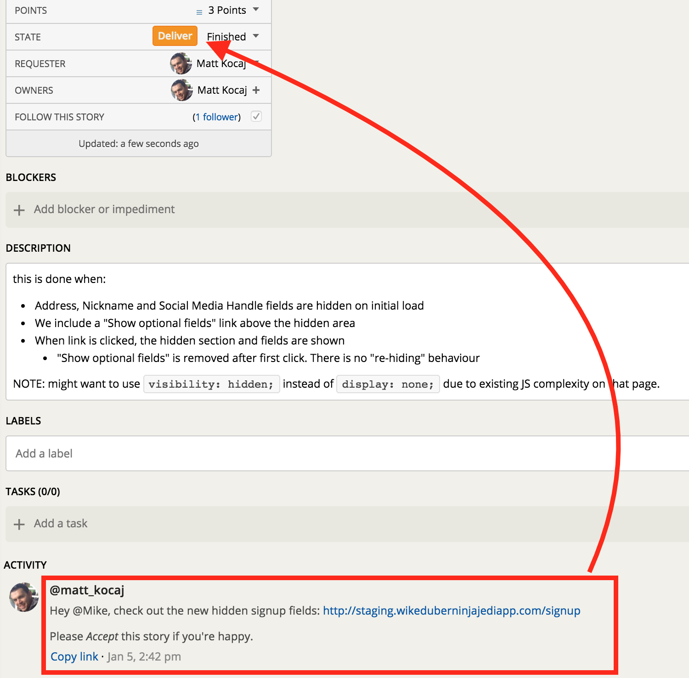Click the plus icon to add a task
Viewport: 689px width, 678px height.
(x=19, y=524)
